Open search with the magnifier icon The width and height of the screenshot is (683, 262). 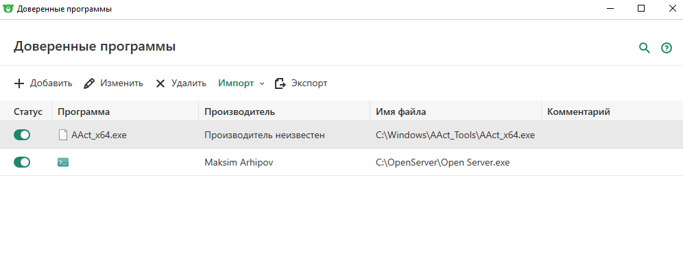[x=644, y=49]
